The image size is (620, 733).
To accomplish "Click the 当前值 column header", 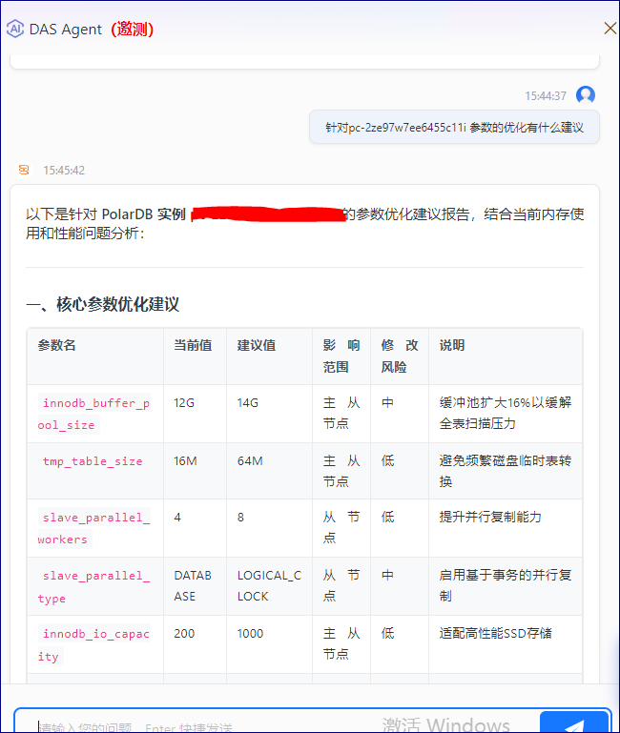I will 193,345.
